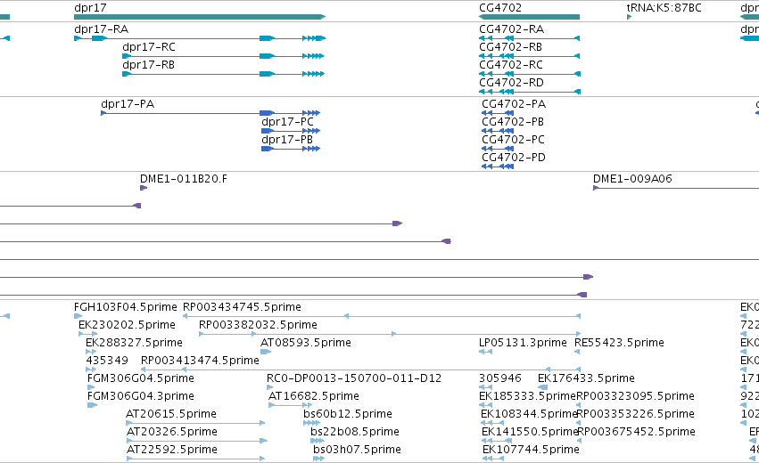
Task: Click the DME1-011B20.F feature
Action: click(x=144, y=188)
